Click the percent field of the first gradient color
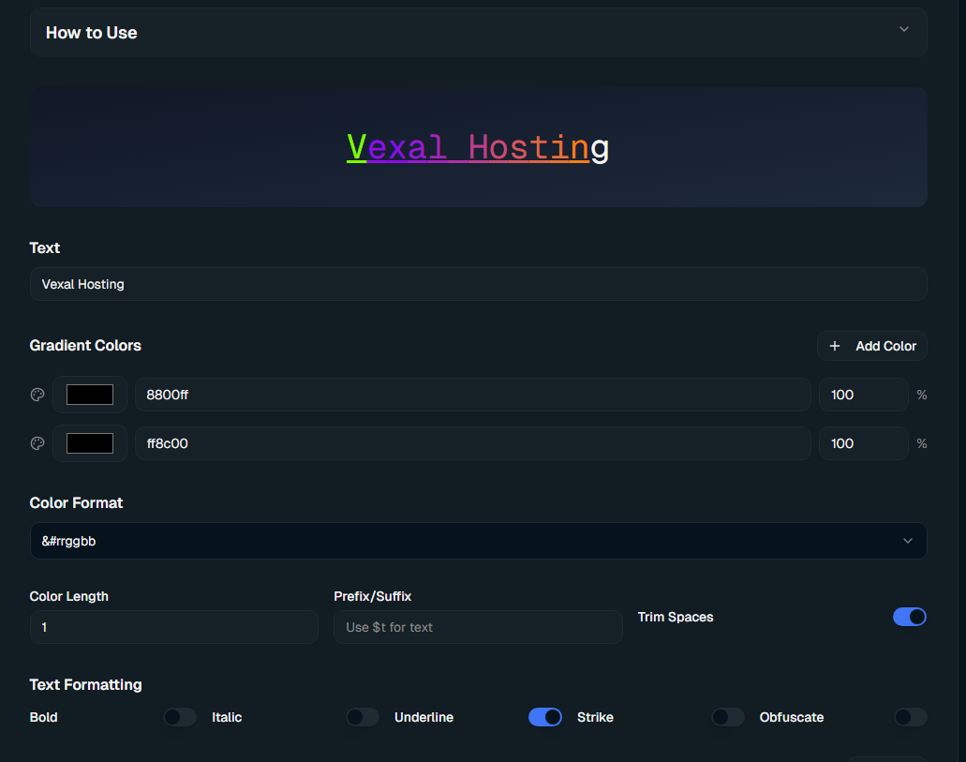 (862, 395)
